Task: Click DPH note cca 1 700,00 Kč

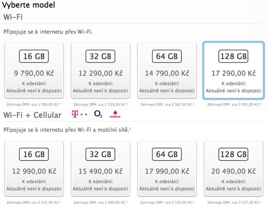Action: [x=33, y=104]
